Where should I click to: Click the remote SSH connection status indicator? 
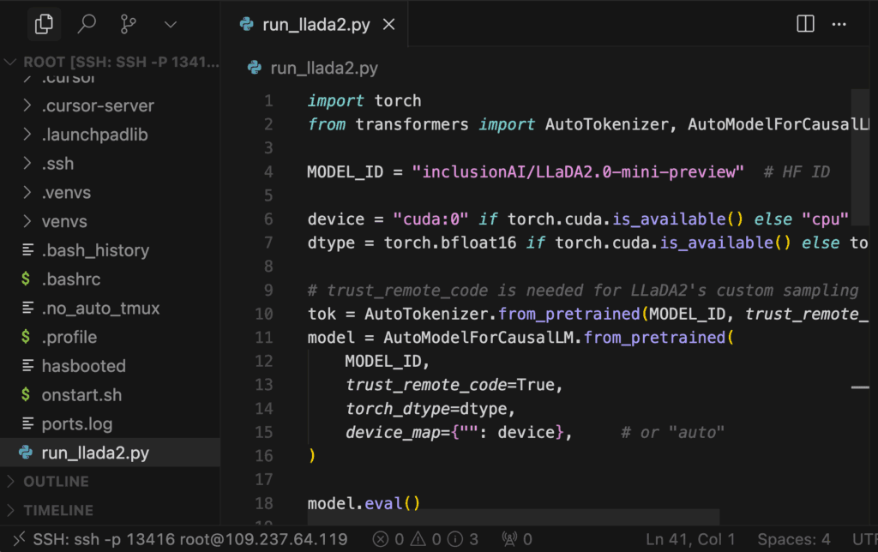click(x=180, y=539)
